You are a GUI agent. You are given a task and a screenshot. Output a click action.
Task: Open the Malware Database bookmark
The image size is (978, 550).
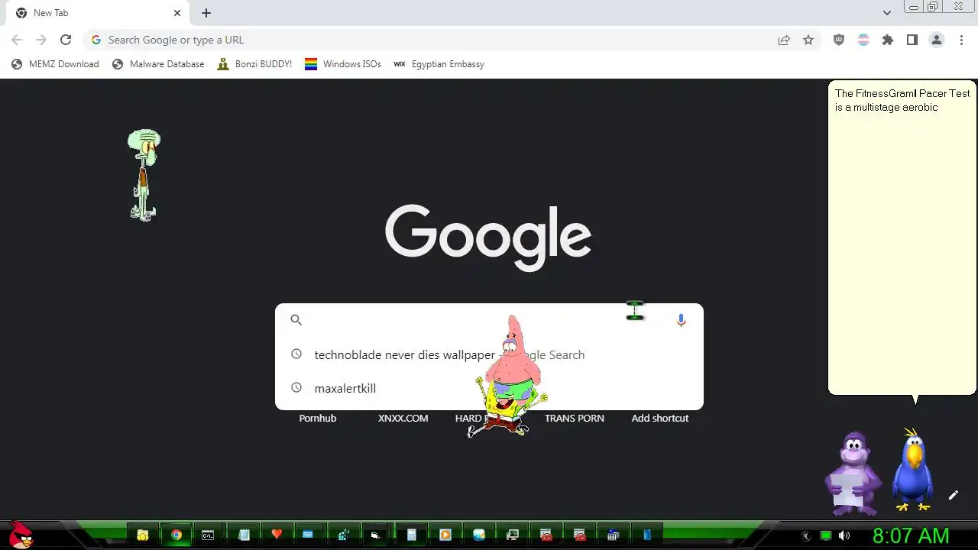pyautogui.click(x=158, y=64)
